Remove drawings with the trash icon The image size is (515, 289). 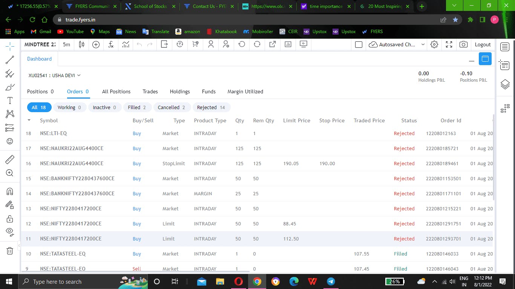10,251
